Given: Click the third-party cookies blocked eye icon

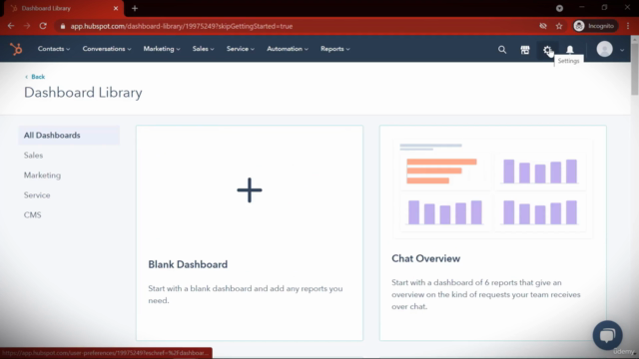Looking at the screenshot, I should 543,26.
